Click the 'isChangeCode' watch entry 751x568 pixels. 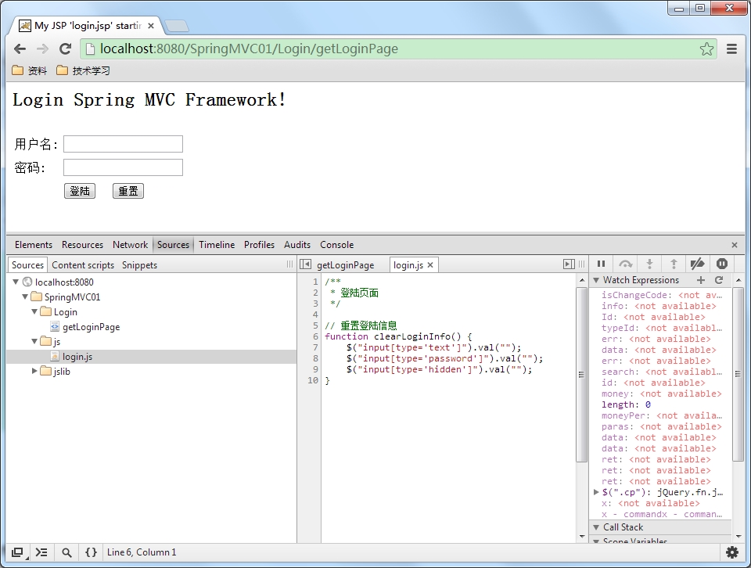[x=662, y=296]
